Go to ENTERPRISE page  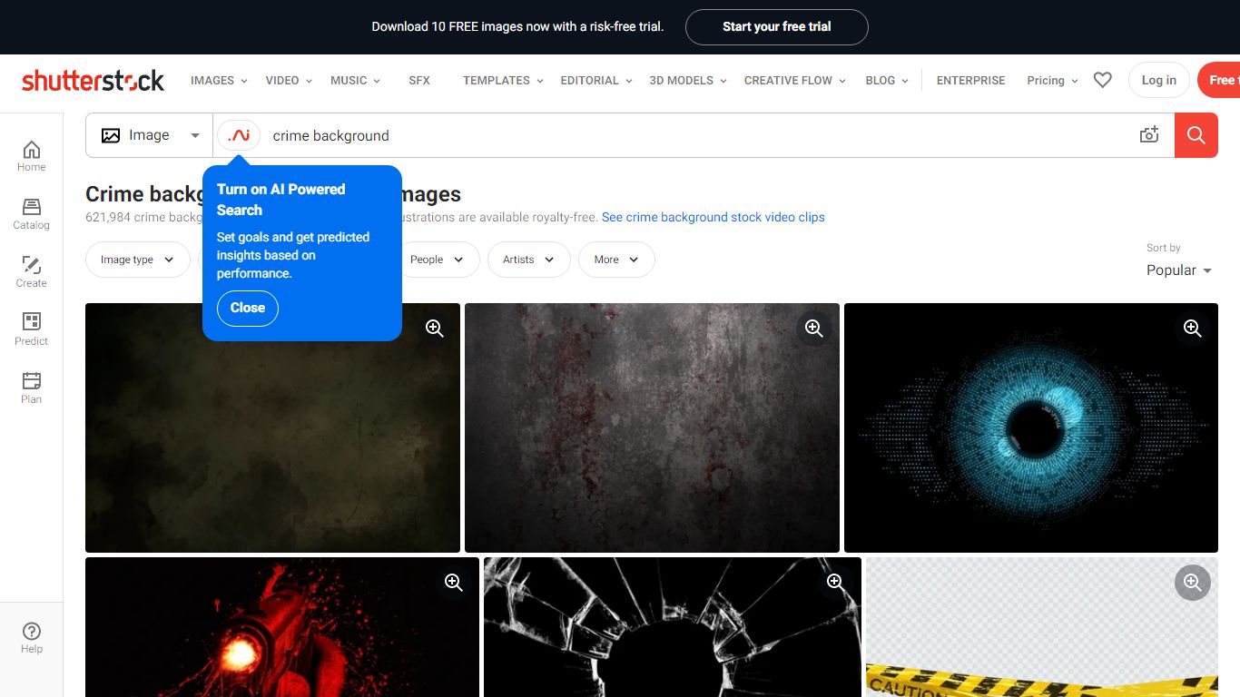pyautogui.click(x=970, y=80)
